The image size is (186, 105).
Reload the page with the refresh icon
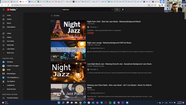(8, 5)
